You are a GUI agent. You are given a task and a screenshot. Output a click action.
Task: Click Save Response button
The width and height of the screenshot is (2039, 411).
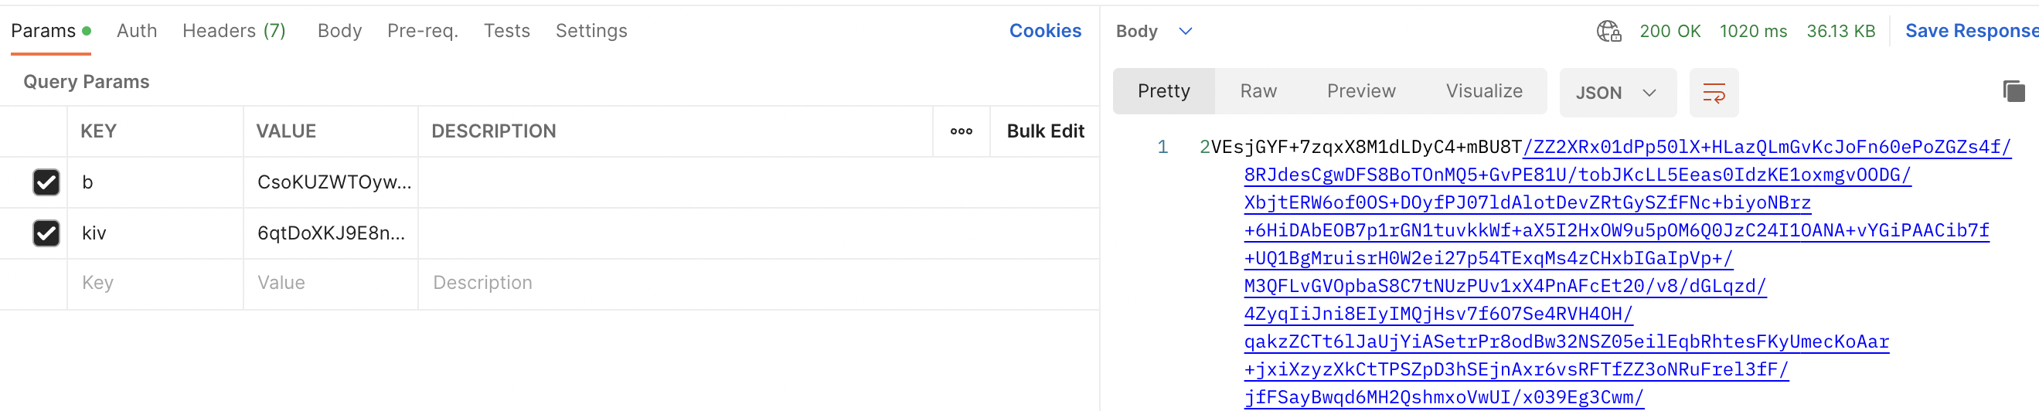(x=1971, y=31)
